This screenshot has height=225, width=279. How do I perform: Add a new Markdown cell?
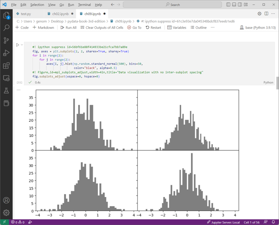44,28
